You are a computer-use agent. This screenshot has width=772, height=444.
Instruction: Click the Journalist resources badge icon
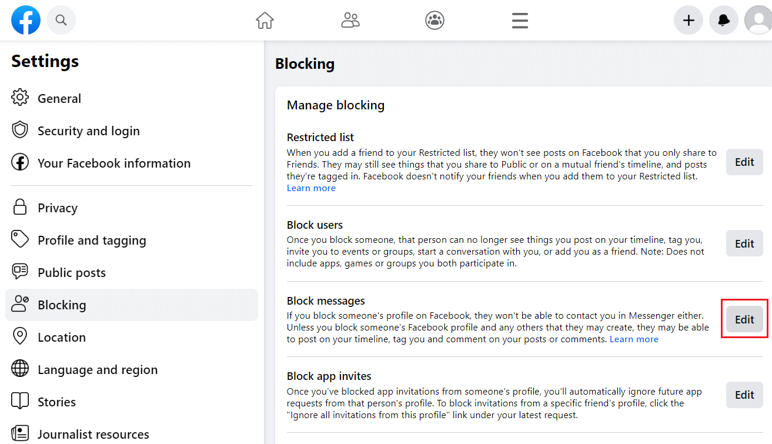coord(20,433)
